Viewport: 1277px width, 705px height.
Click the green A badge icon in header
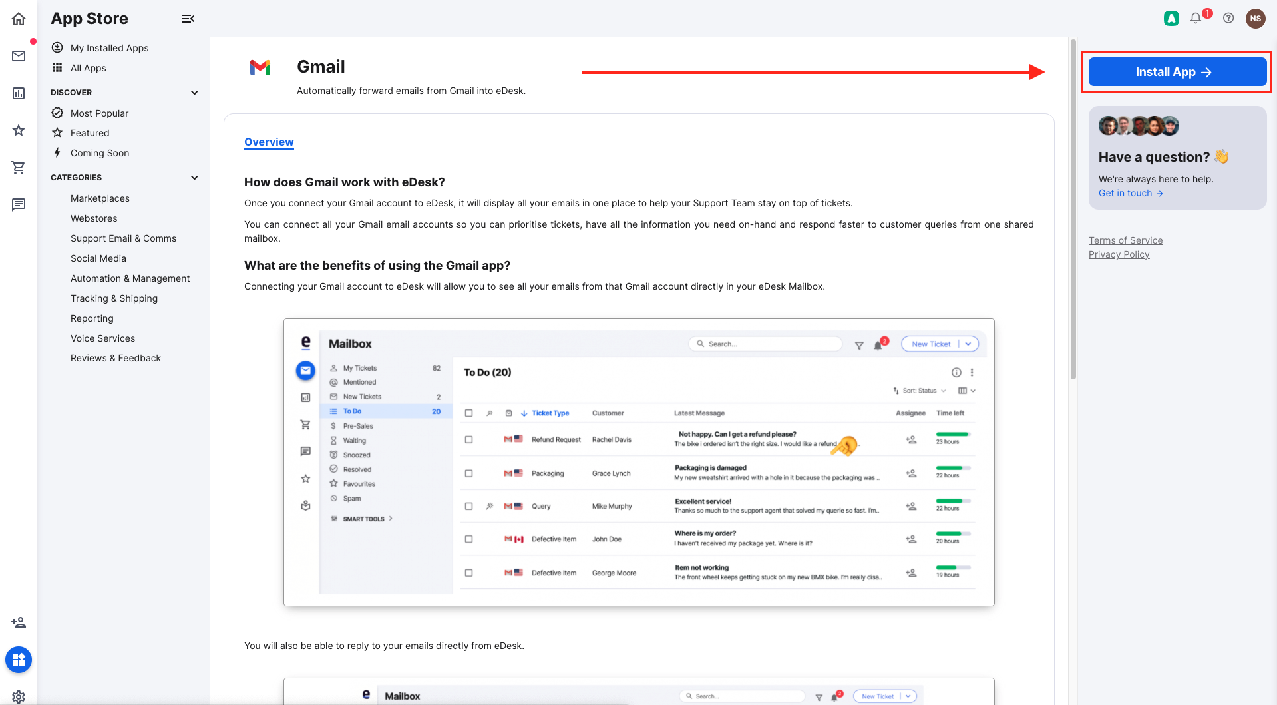pyautogui.click(x=1171, y=19)
